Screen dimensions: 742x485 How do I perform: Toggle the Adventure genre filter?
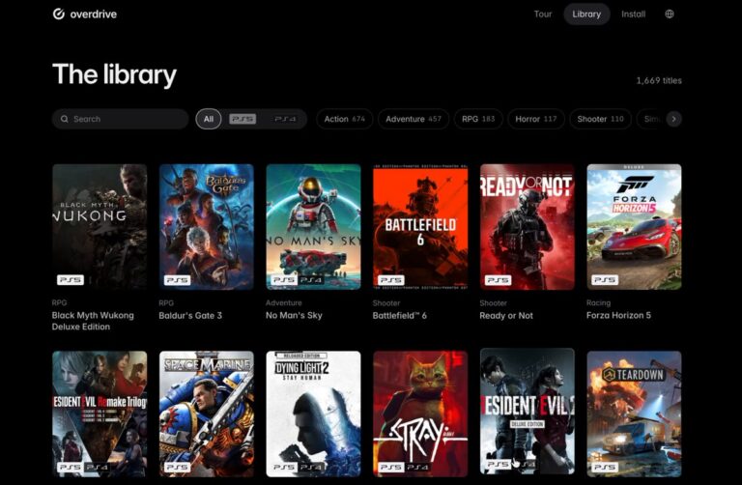coord(414,119)
